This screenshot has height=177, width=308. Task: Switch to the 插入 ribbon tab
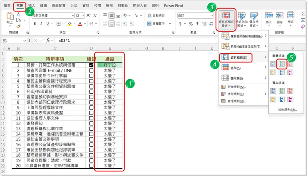(32, 5)
